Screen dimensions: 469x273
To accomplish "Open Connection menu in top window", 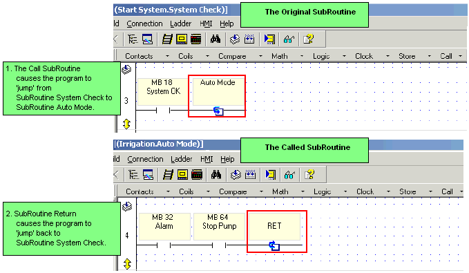I will coord(144,23).
